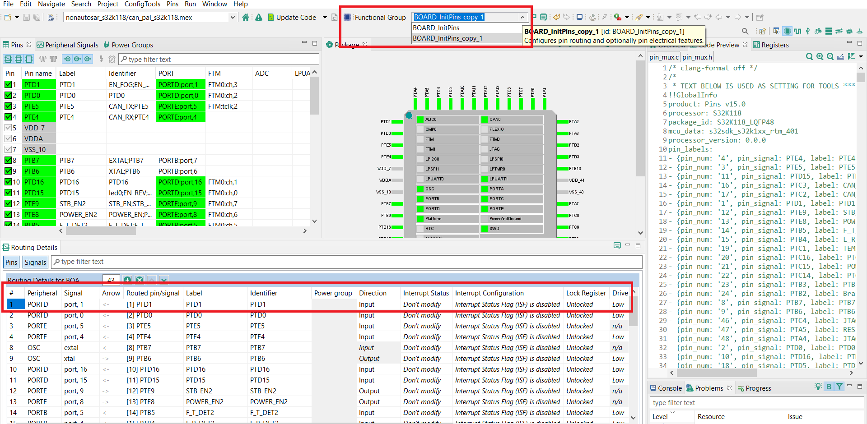Open the Power Groups tab
867x424 pixels.
click(x=128, y=45)
